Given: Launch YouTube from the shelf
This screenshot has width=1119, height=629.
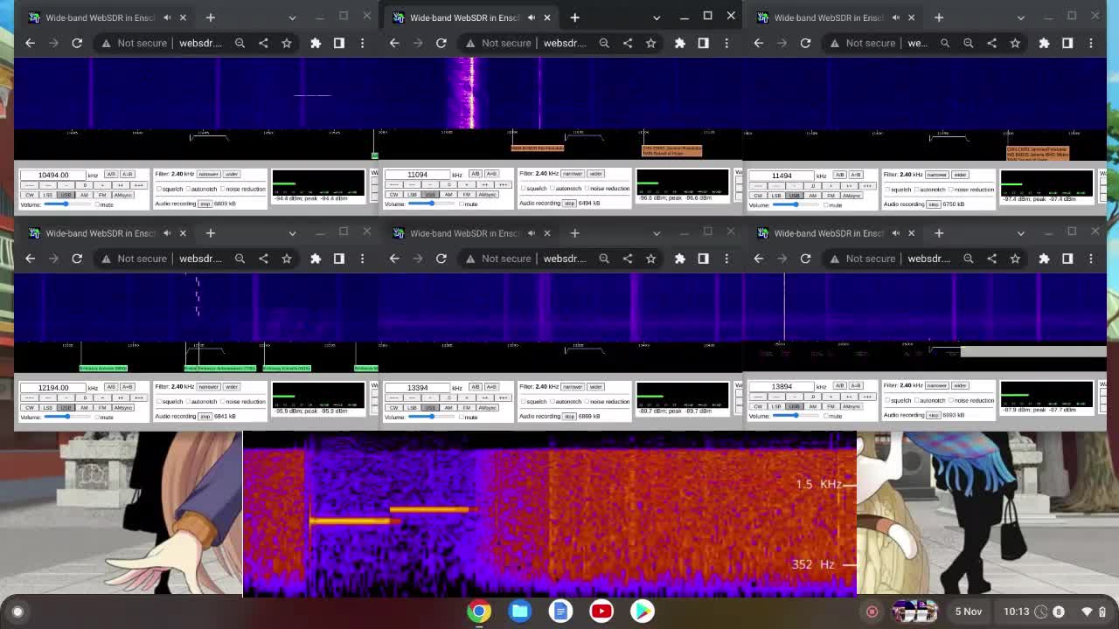Looking at the screenshot, I should pos(601,611).
